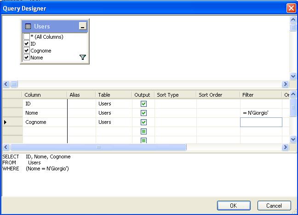This screenshot has width=298, height=215.
Task: Close the Query Designer dialog
Action: tap(291, 8)
